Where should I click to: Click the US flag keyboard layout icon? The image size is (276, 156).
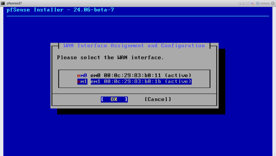tap(252, 3)
